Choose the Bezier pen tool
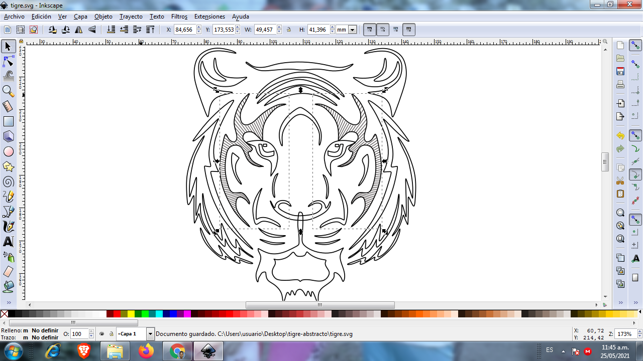 coord(8,212)
